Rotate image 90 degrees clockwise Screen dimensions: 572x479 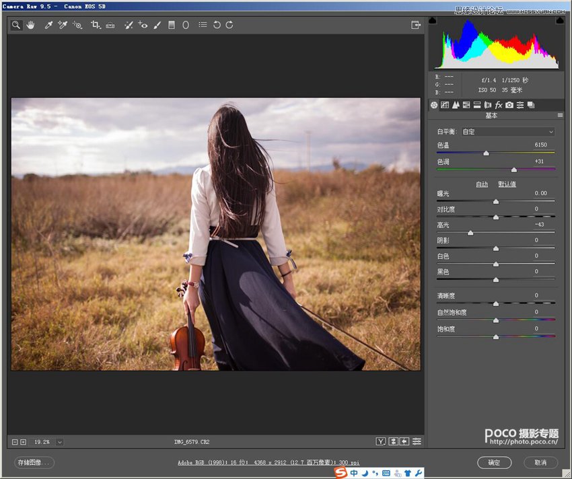click(229, 25)
